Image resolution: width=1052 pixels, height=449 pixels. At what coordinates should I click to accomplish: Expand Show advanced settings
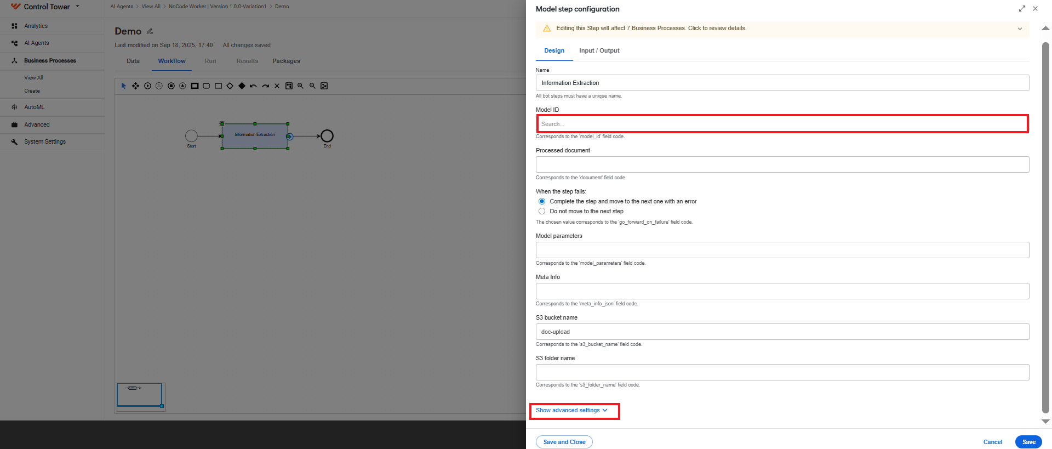pos(571,410)
